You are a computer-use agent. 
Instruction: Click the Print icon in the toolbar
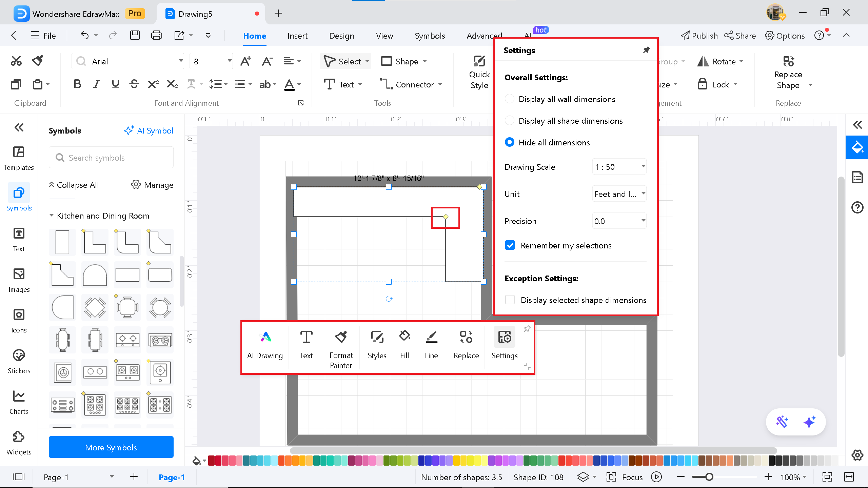(156, 35)
